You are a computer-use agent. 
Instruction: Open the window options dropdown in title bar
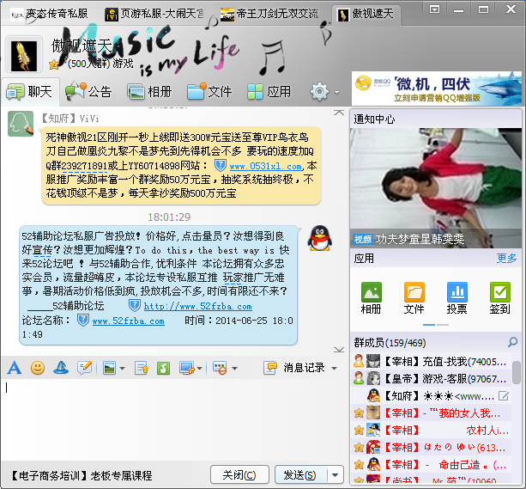(435, 9)
